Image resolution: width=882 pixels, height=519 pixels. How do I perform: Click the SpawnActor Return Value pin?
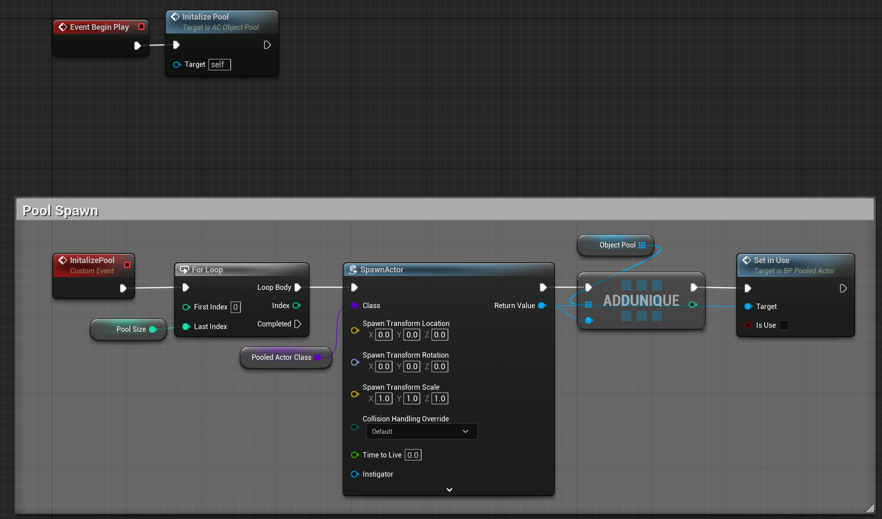542,305
